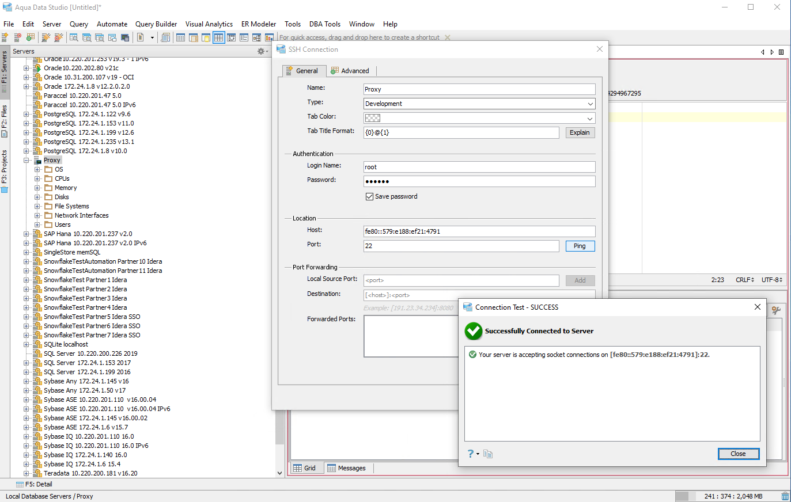
Task: Click the editor tab list icon
Action: 781,52
